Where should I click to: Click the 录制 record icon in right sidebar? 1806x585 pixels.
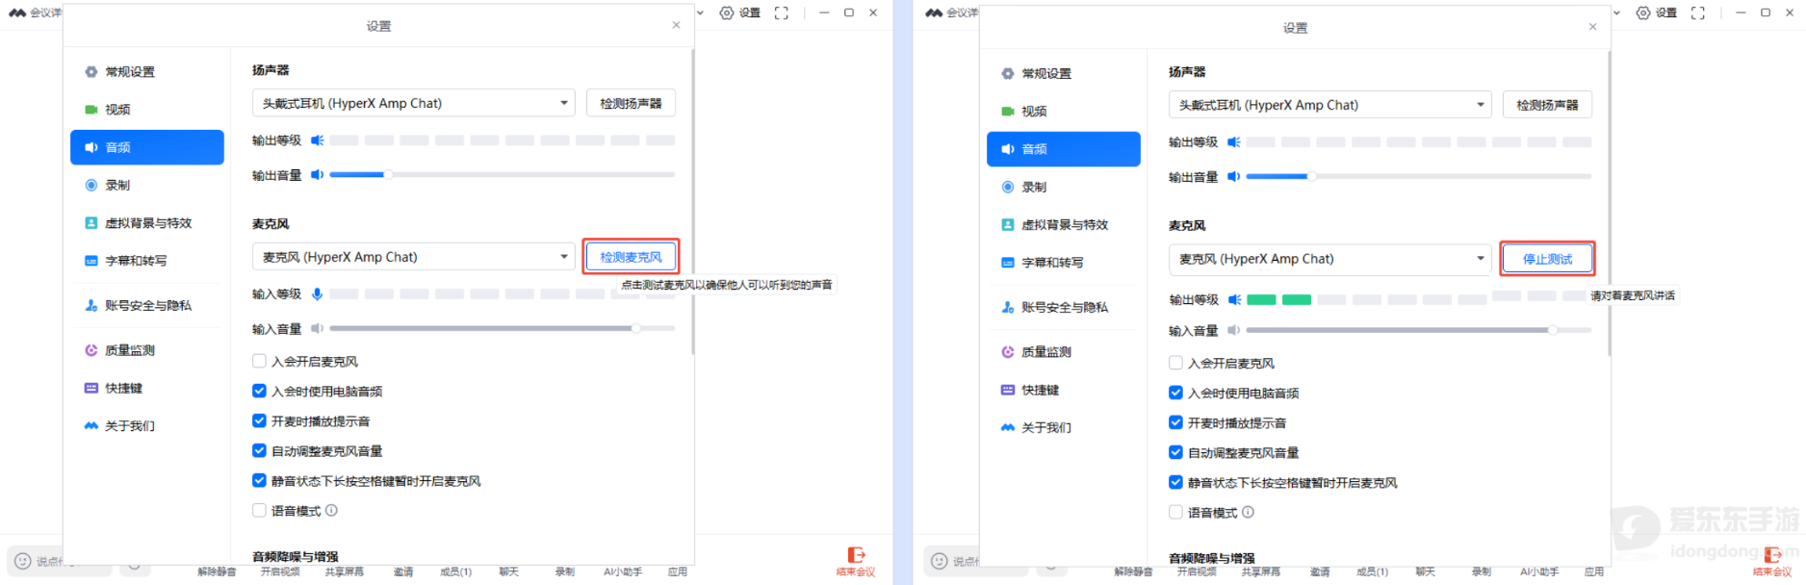pos(1008,187)
